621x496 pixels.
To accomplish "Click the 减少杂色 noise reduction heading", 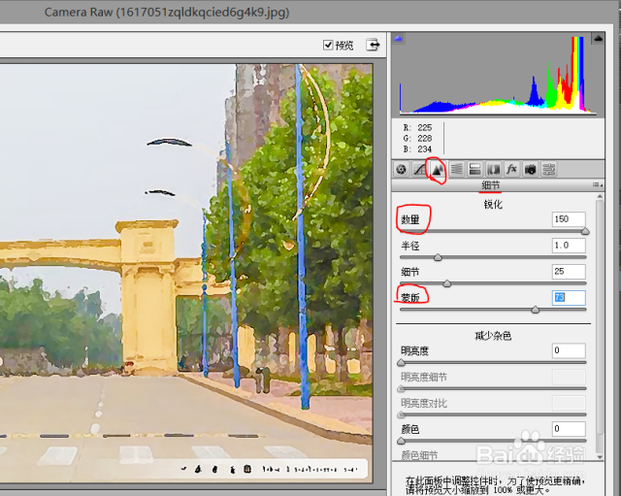I will (493, 337).
